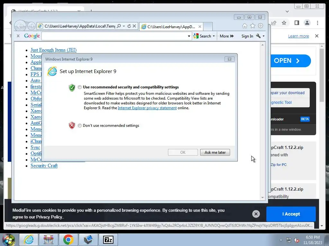Open address bar autocomplete dropdown arrow
Screen dimensions: 329x246
coord(124,26)
